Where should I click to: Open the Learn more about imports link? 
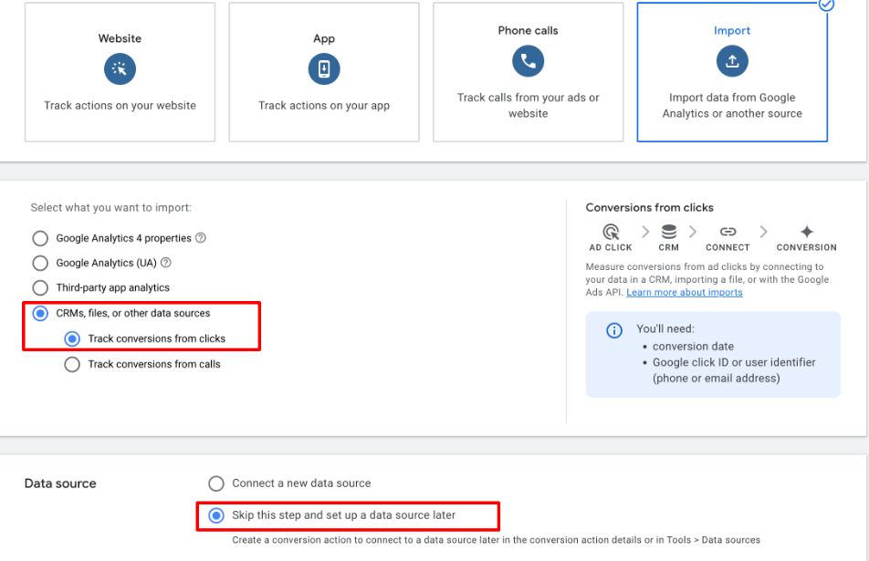pyautogui.click(x=684, y=293)
